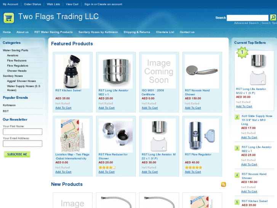The height and width of the screenshot is (208, 277).
Task: Click the green shopping cart logo icon
Action: (x=9, y=18)
